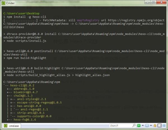Image resolution: width=168 pixels, height=130 pixels.
Task: Click the green new console plus icon
Action: tap(139, 126)
